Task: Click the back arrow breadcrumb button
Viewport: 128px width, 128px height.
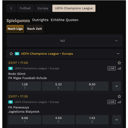Action: click(x=11, y=8)
